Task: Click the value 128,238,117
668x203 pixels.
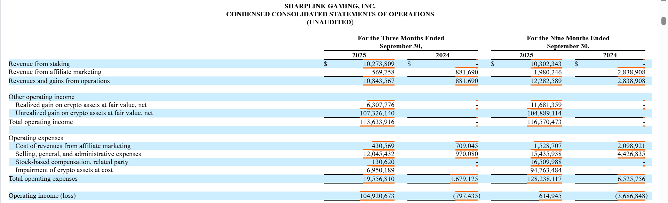Action: pyautogui.click(x=544, y=179)
